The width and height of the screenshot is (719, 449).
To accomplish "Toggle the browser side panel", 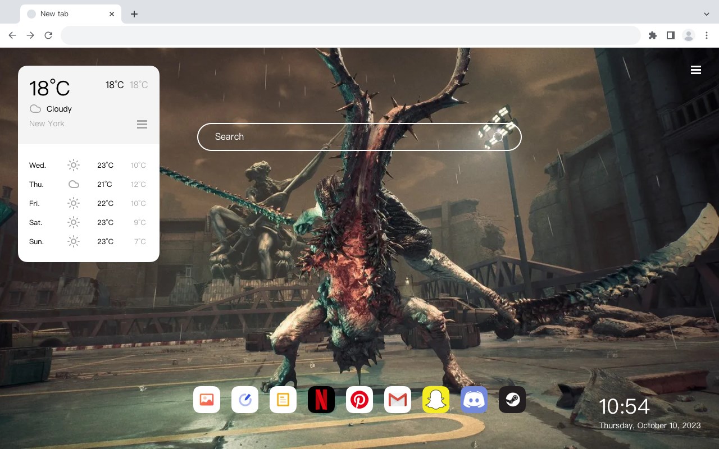I will pyautogui.click(x=671, y=35).
